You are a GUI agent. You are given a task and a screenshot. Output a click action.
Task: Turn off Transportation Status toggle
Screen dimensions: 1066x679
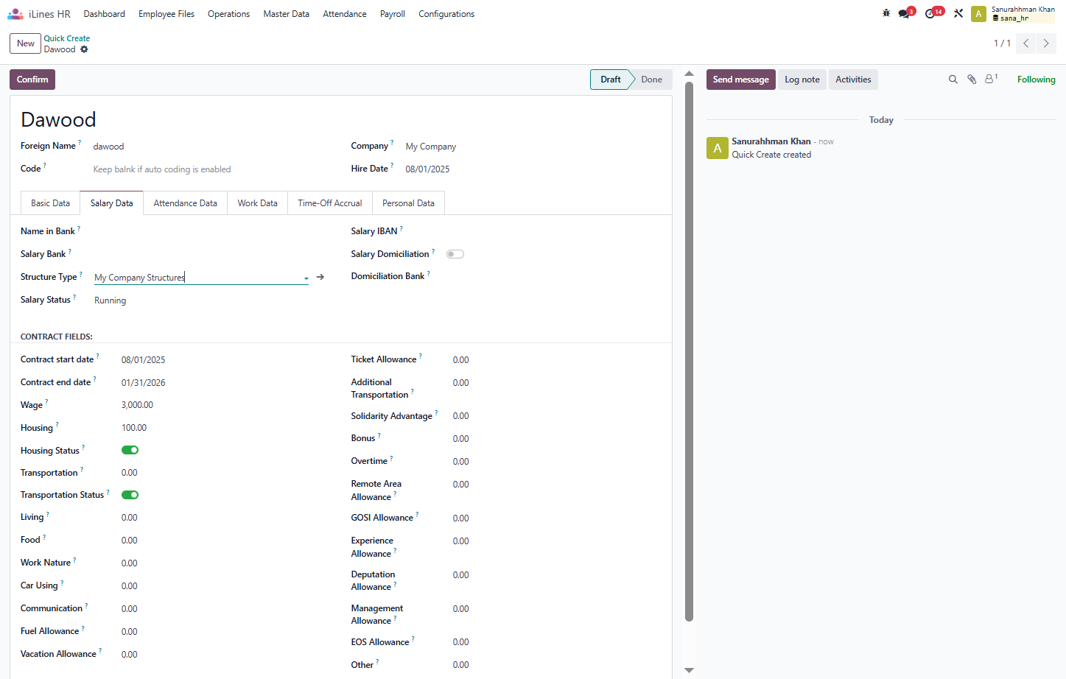tap(130, 495)
